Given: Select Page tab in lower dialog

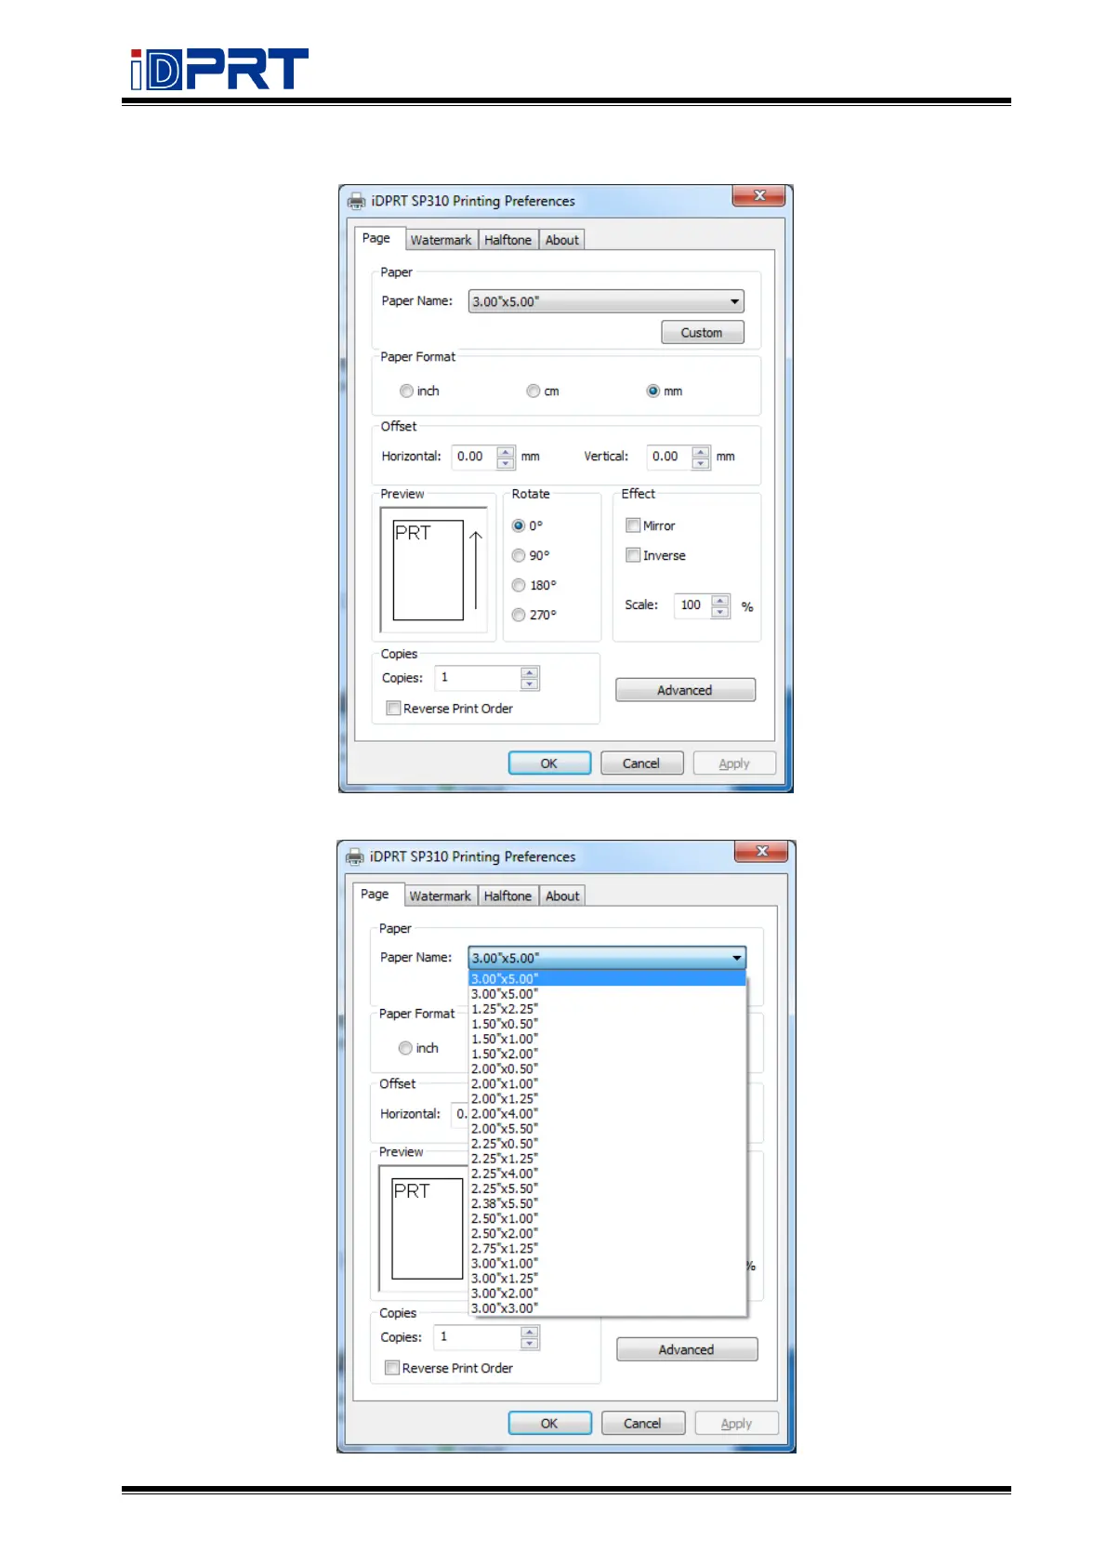Looking at the screenshot, I should 376,894.
